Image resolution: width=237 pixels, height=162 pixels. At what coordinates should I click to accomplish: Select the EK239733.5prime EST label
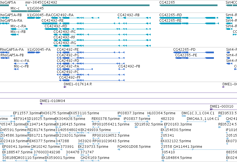93,147
